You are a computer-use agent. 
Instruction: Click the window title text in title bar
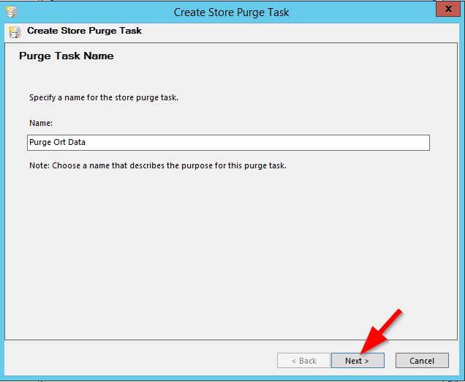point(231,12)
